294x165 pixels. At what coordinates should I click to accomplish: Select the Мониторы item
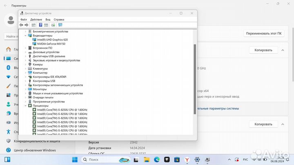coord(40,89)
